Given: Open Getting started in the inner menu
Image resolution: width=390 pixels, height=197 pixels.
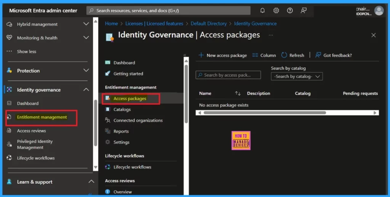Looking at the screenshot, I should pyautogui.click(x=128, y=74).
